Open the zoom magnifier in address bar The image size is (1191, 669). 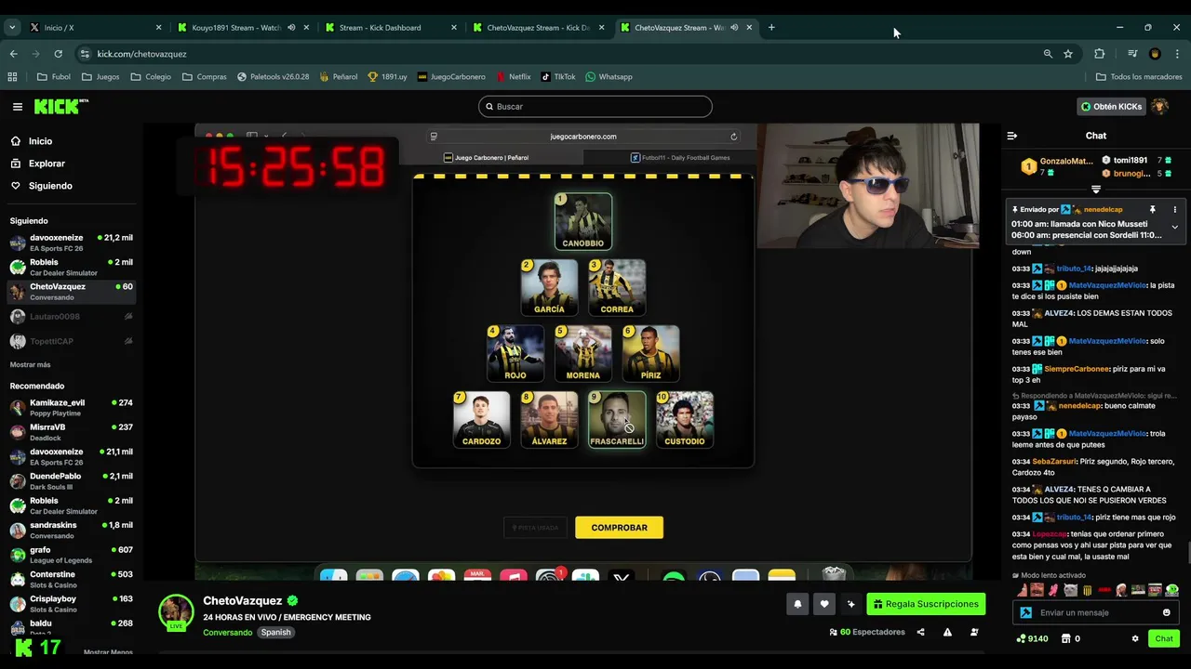point(1048,54)
